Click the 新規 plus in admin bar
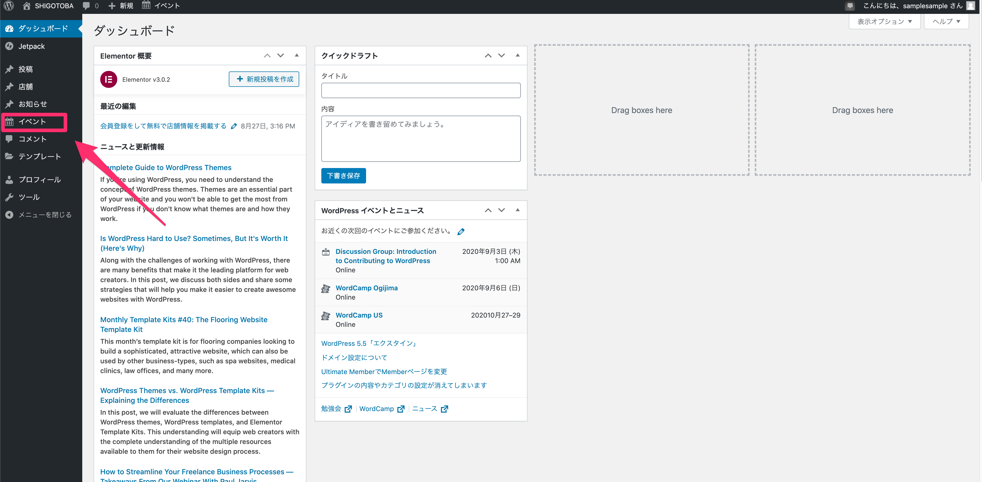 point(121,6)
